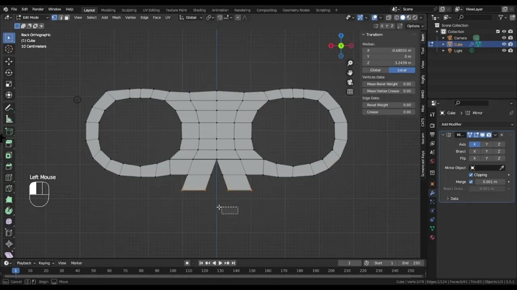Select the Loop Cut tool
517x290 pixels.
pos(8,178)
